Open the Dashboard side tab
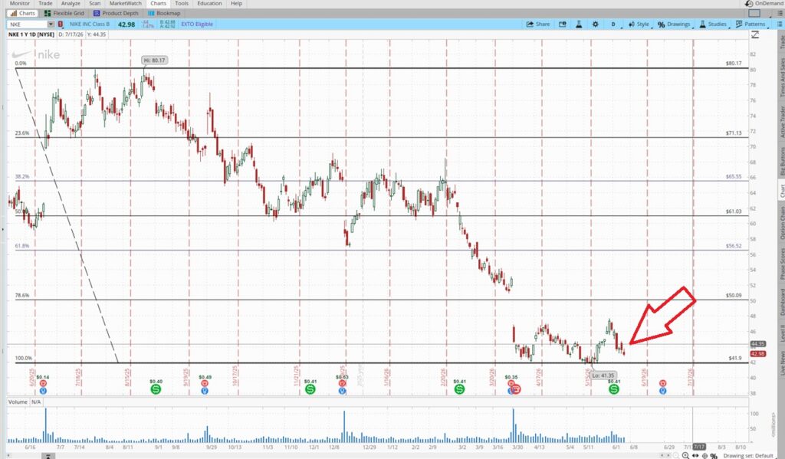The width and height of the screenshot is (785, 459). 781,303
